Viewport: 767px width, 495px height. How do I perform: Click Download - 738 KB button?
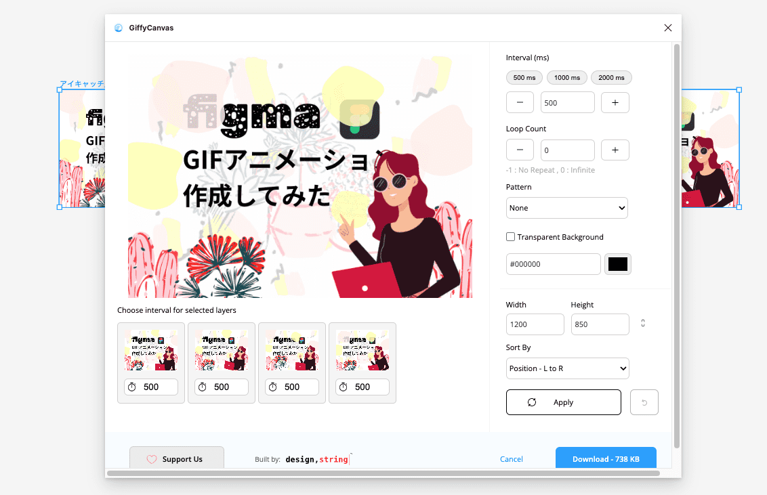[605, 458]
